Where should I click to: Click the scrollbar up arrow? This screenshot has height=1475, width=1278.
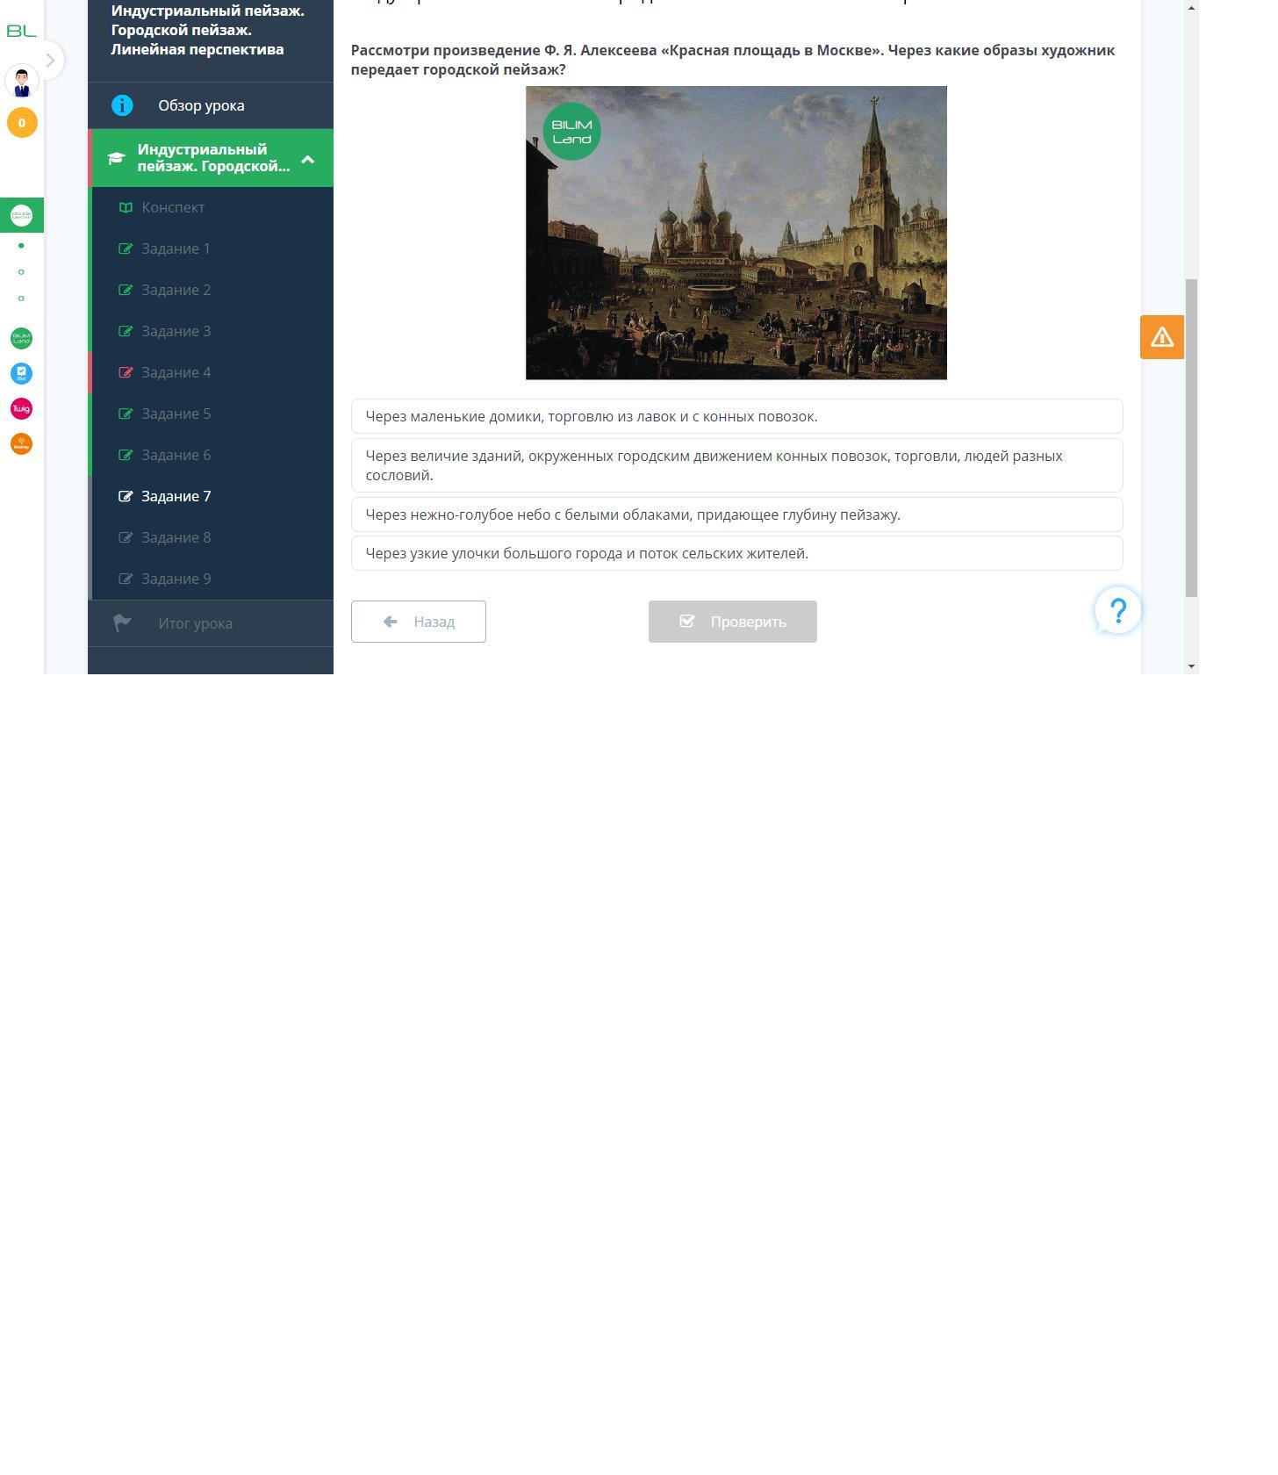tap(1192, 8)
